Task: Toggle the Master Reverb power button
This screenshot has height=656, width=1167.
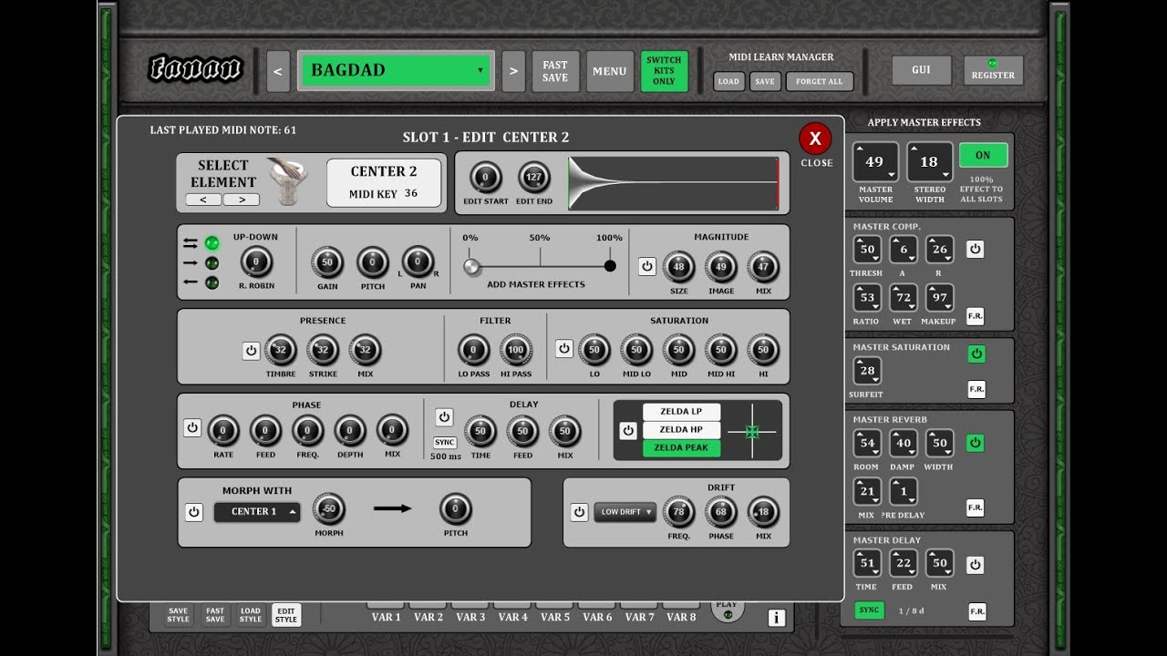Action: pos(975,443)
